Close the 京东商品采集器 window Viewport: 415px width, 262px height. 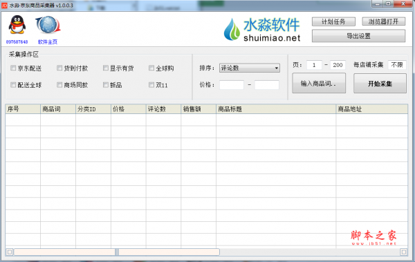(x=403, y=3)
